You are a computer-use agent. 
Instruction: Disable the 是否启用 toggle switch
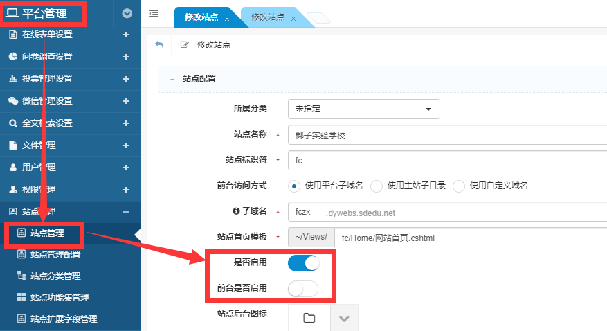[303, 263]
